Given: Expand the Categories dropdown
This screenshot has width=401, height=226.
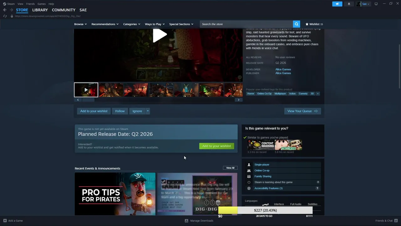Looking at the screenshot, I should [132, 24].
